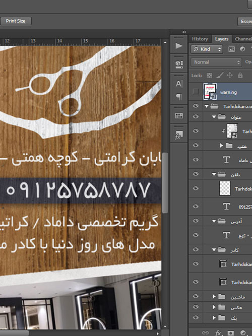Collapse the آدرس group triangle
This screenshot has width=252, height=336.
pos(214,221)
